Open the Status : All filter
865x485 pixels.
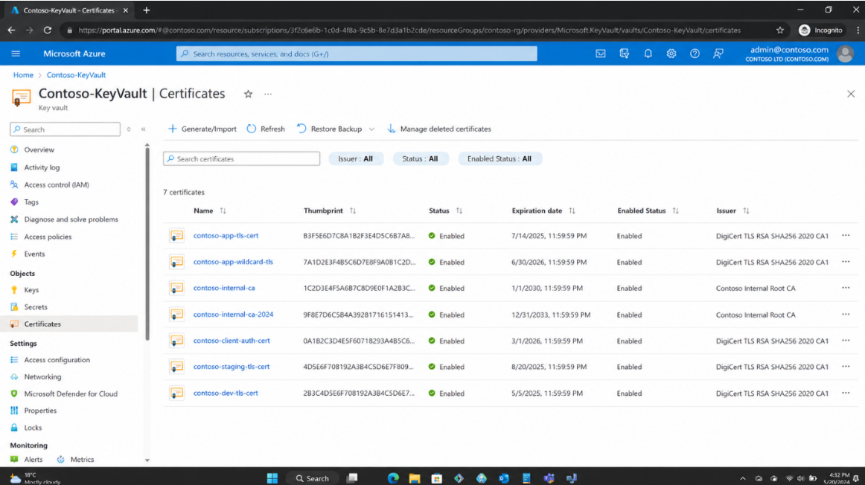click(x=421, y=158)
